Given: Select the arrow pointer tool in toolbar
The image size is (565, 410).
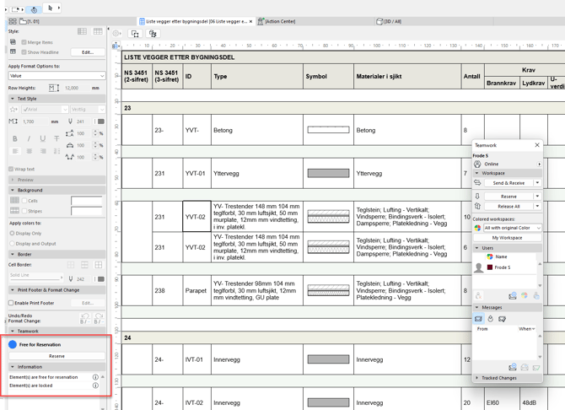Looking at the screenshot, I should click(x=51, y=8).
